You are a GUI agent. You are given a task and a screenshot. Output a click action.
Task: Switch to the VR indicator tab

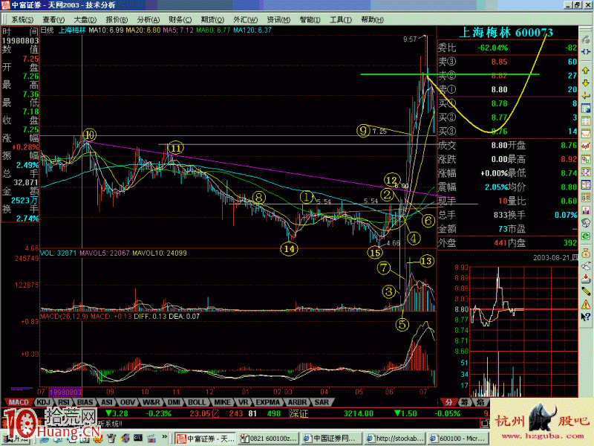click(243, 402)
